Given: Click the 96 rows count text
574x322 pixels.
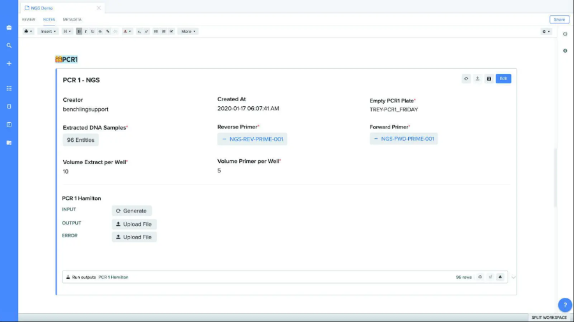Looking at the screenshot, I should pos(464,277).
